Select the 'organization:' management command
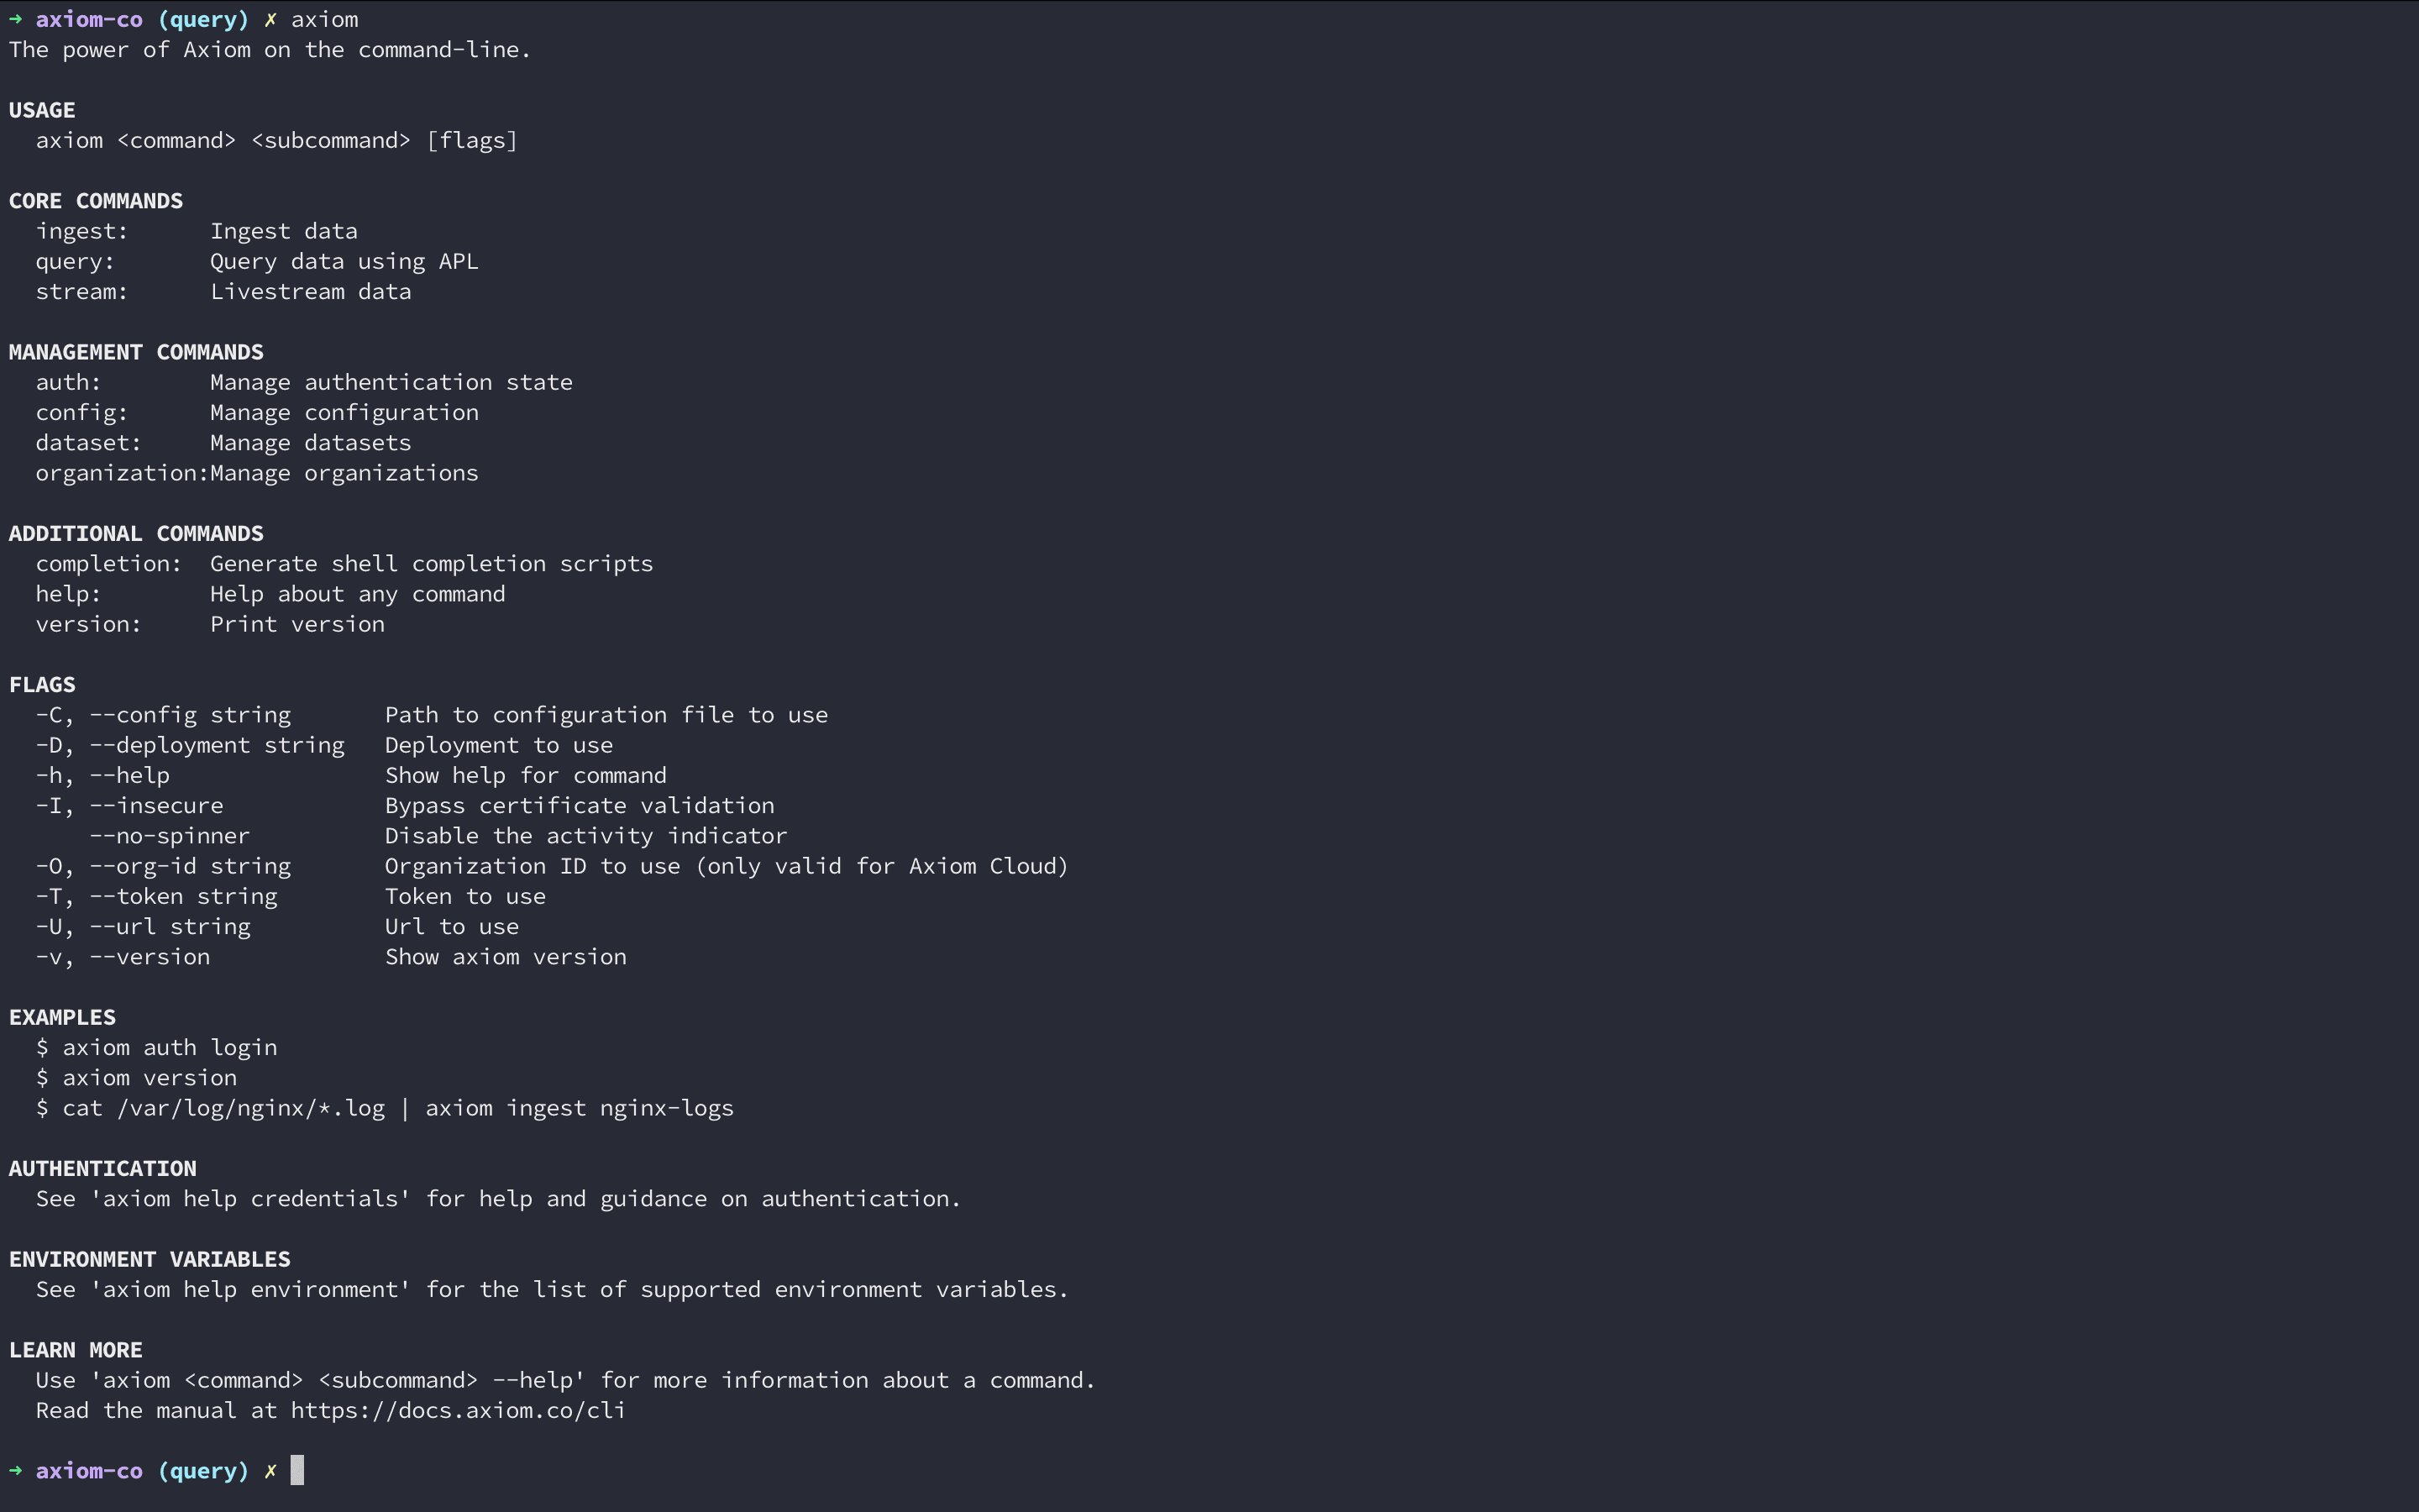Image resolution: width=2419 pixels, height=1512 pixels. 122,474
